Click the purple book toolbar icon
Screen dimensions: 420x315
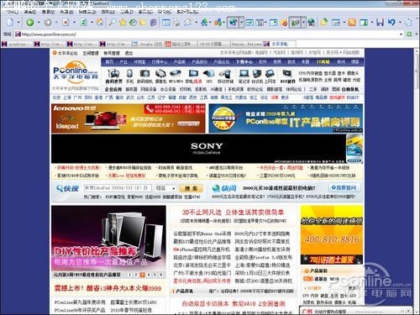click(153, 22)
